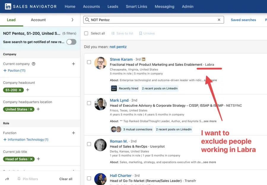This screenshot has height=185, width=267.
Task: Switch to the Lead tab
Action: point(11,20)
